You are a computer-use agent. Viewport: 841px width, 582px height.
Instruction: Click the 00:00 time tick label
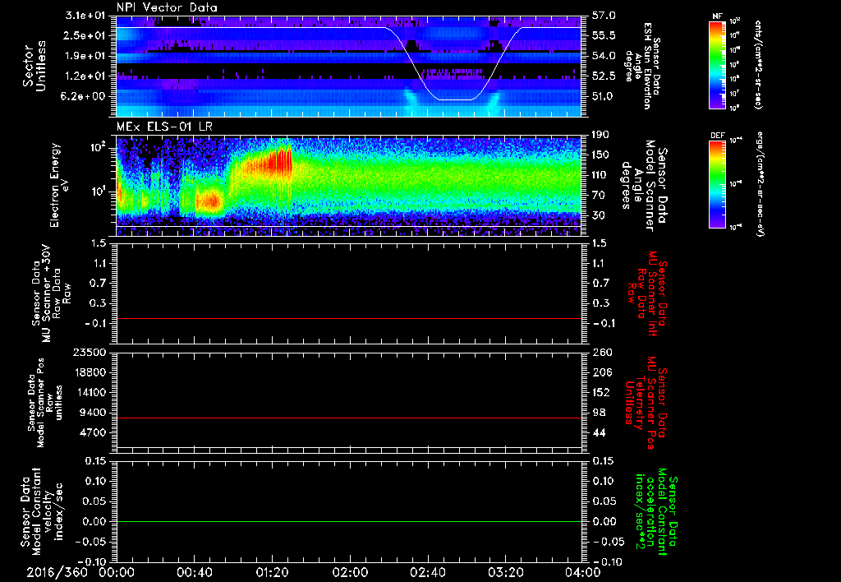point(117,572)
